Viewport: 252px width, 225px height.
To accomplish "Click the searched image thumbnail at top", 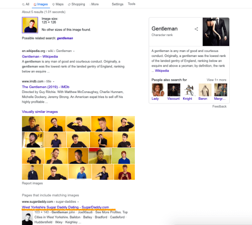I will pos(30,25).
